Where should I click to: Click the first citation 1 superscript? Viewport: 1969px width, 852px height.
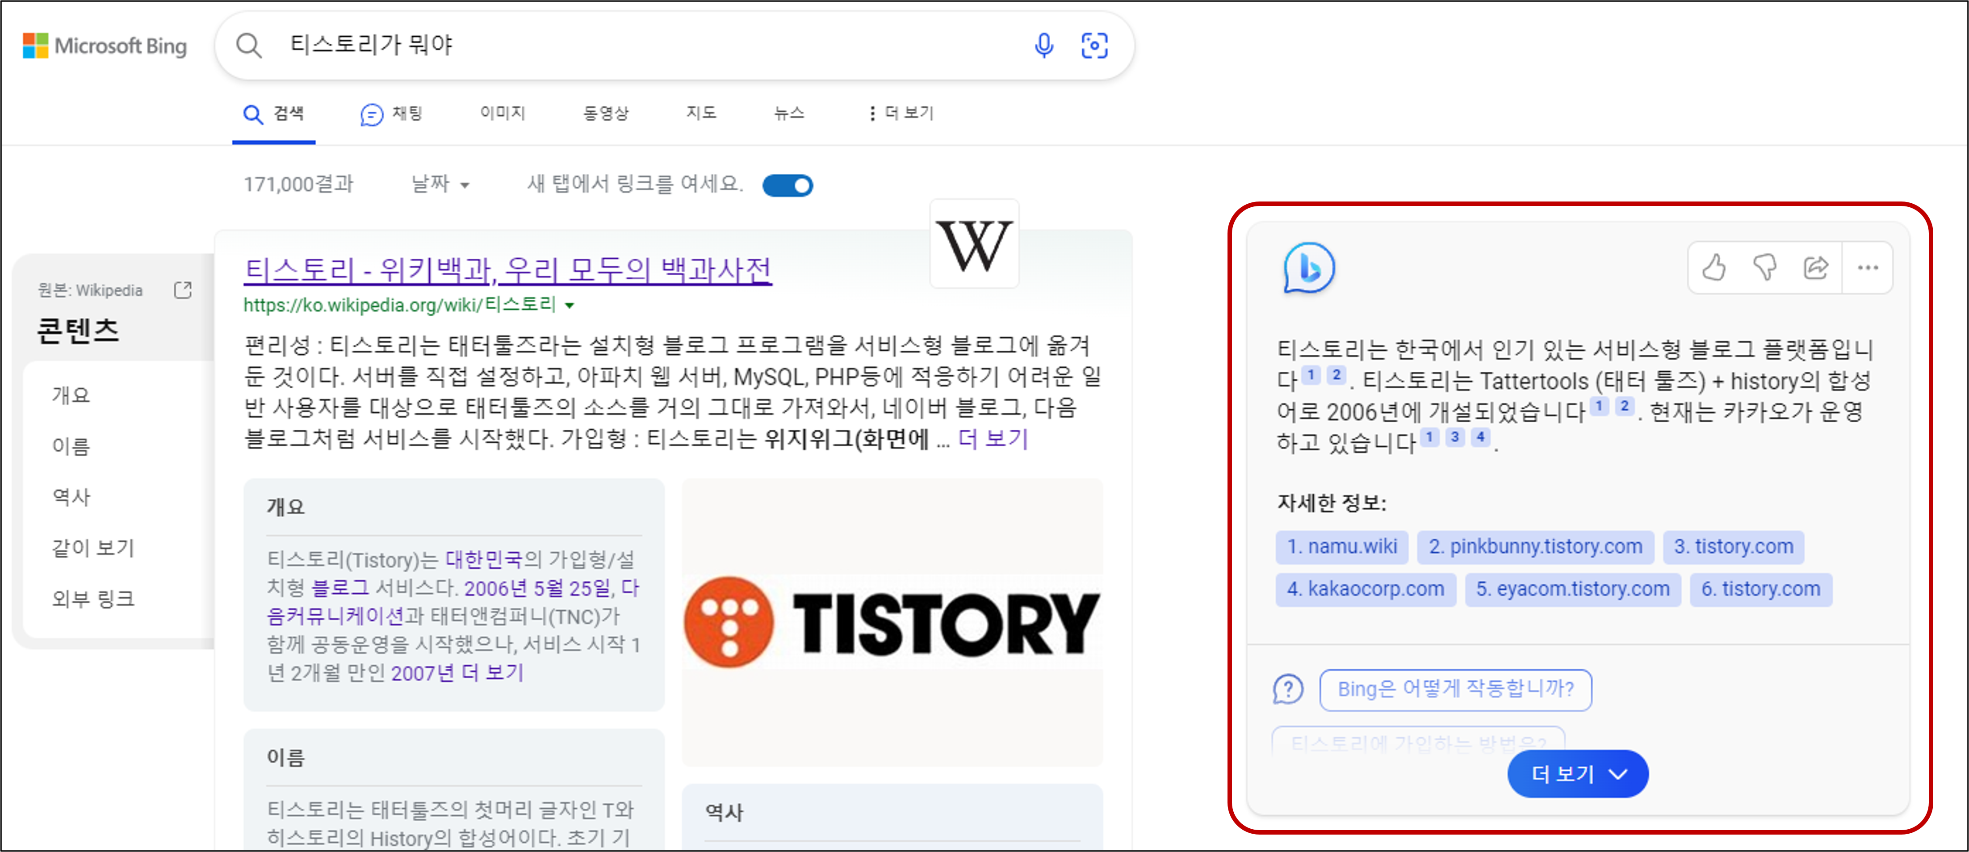click(x=1311, y=375)
